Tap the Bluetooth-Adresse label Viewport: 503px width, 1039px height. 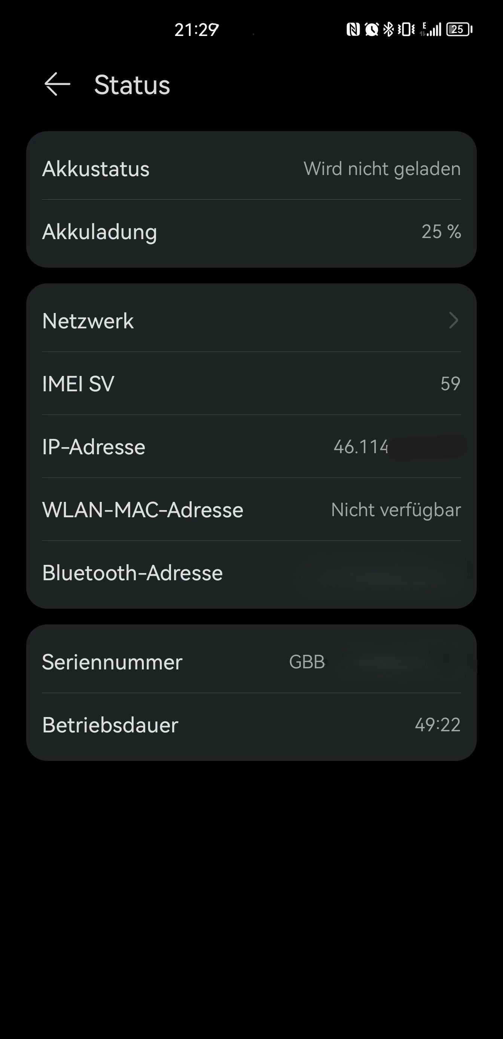(132, 573)
